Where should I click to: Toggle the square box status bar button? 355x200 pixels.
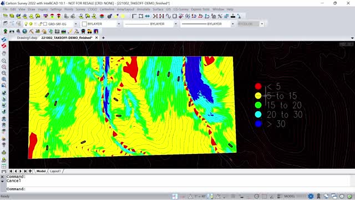(x=264, y=196)
